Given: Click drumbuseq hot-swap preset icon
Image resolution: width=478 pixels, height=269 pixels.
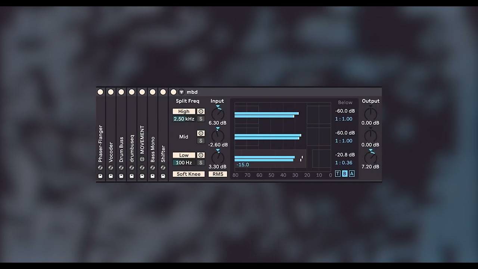Looking at the screenshot, I should coord(131,168).
